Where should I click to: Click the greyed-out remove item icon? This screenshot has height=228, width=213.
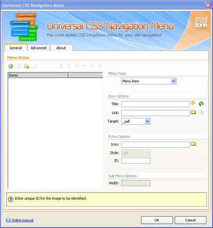click(x=19, y=66)
